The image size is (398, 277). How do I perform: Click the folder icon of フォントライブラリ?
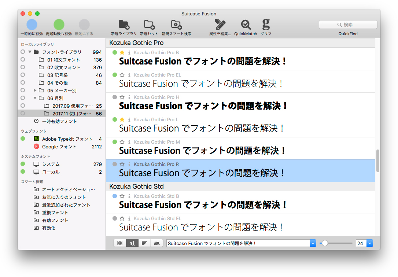tap(36, 52)
